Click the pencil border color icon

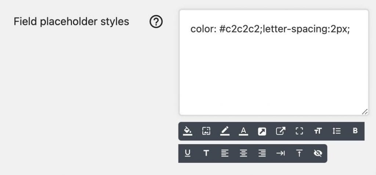click(x=225, y=131)
